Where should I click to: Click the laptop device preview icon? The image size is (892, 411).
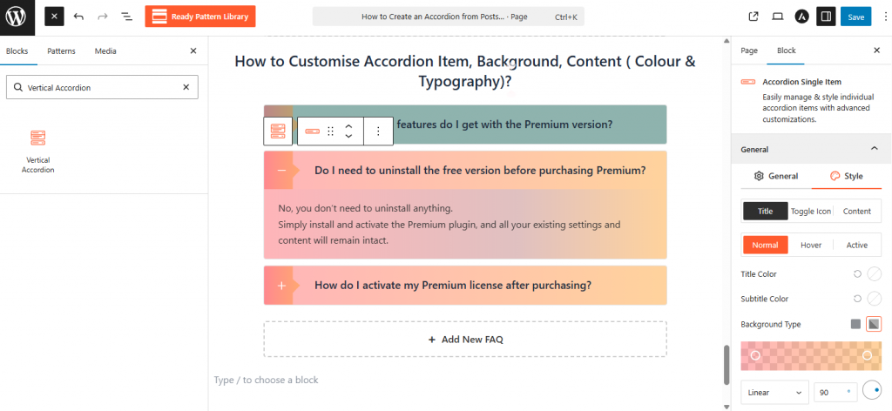778,17
